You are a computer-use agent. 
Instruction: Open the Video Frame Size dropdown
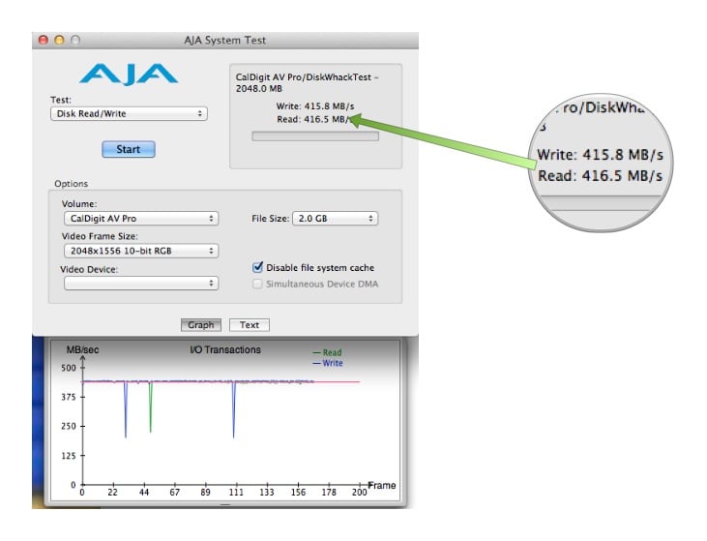click(x=141, y=251)
